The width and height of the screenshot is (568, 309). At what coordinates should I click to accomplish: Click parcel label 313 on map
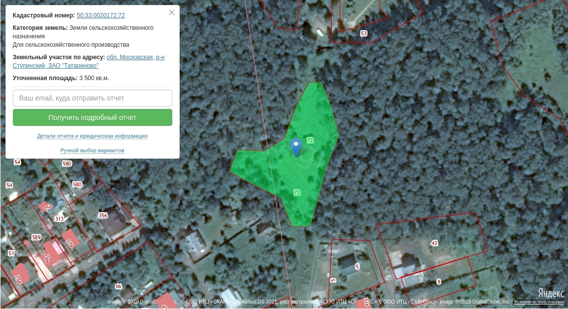[x=59, y=219]
